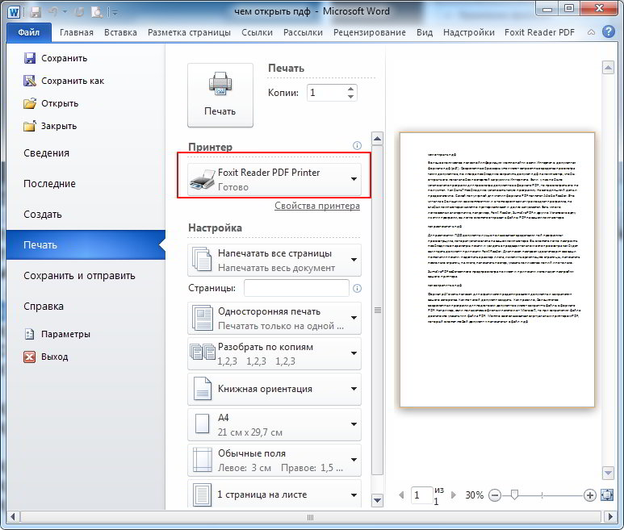Viewport: 624px width, 530px height.
Task: Click the red Exit (Выход) icon
Action: click(30, 357)
